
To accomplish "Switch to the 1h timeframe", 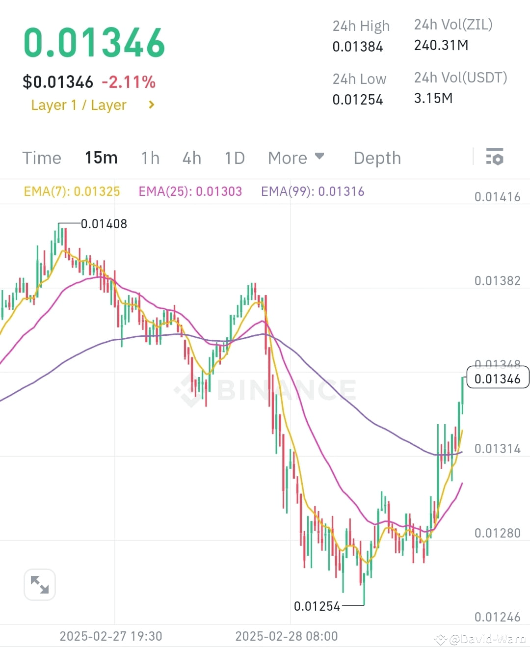I will click(150, 158).
